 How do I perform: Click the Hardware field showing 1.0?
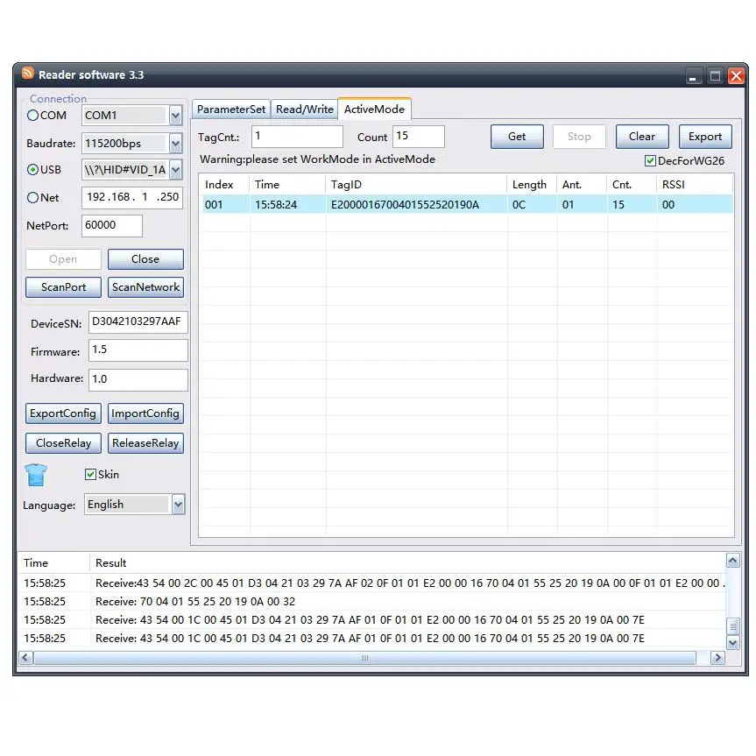click(138, 380)
